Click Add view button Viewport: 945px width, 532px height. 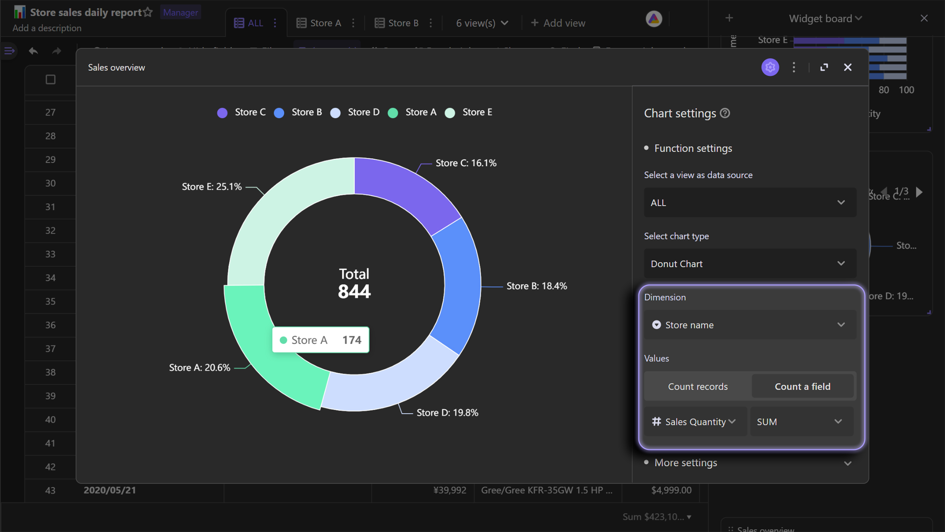[558, 23]
